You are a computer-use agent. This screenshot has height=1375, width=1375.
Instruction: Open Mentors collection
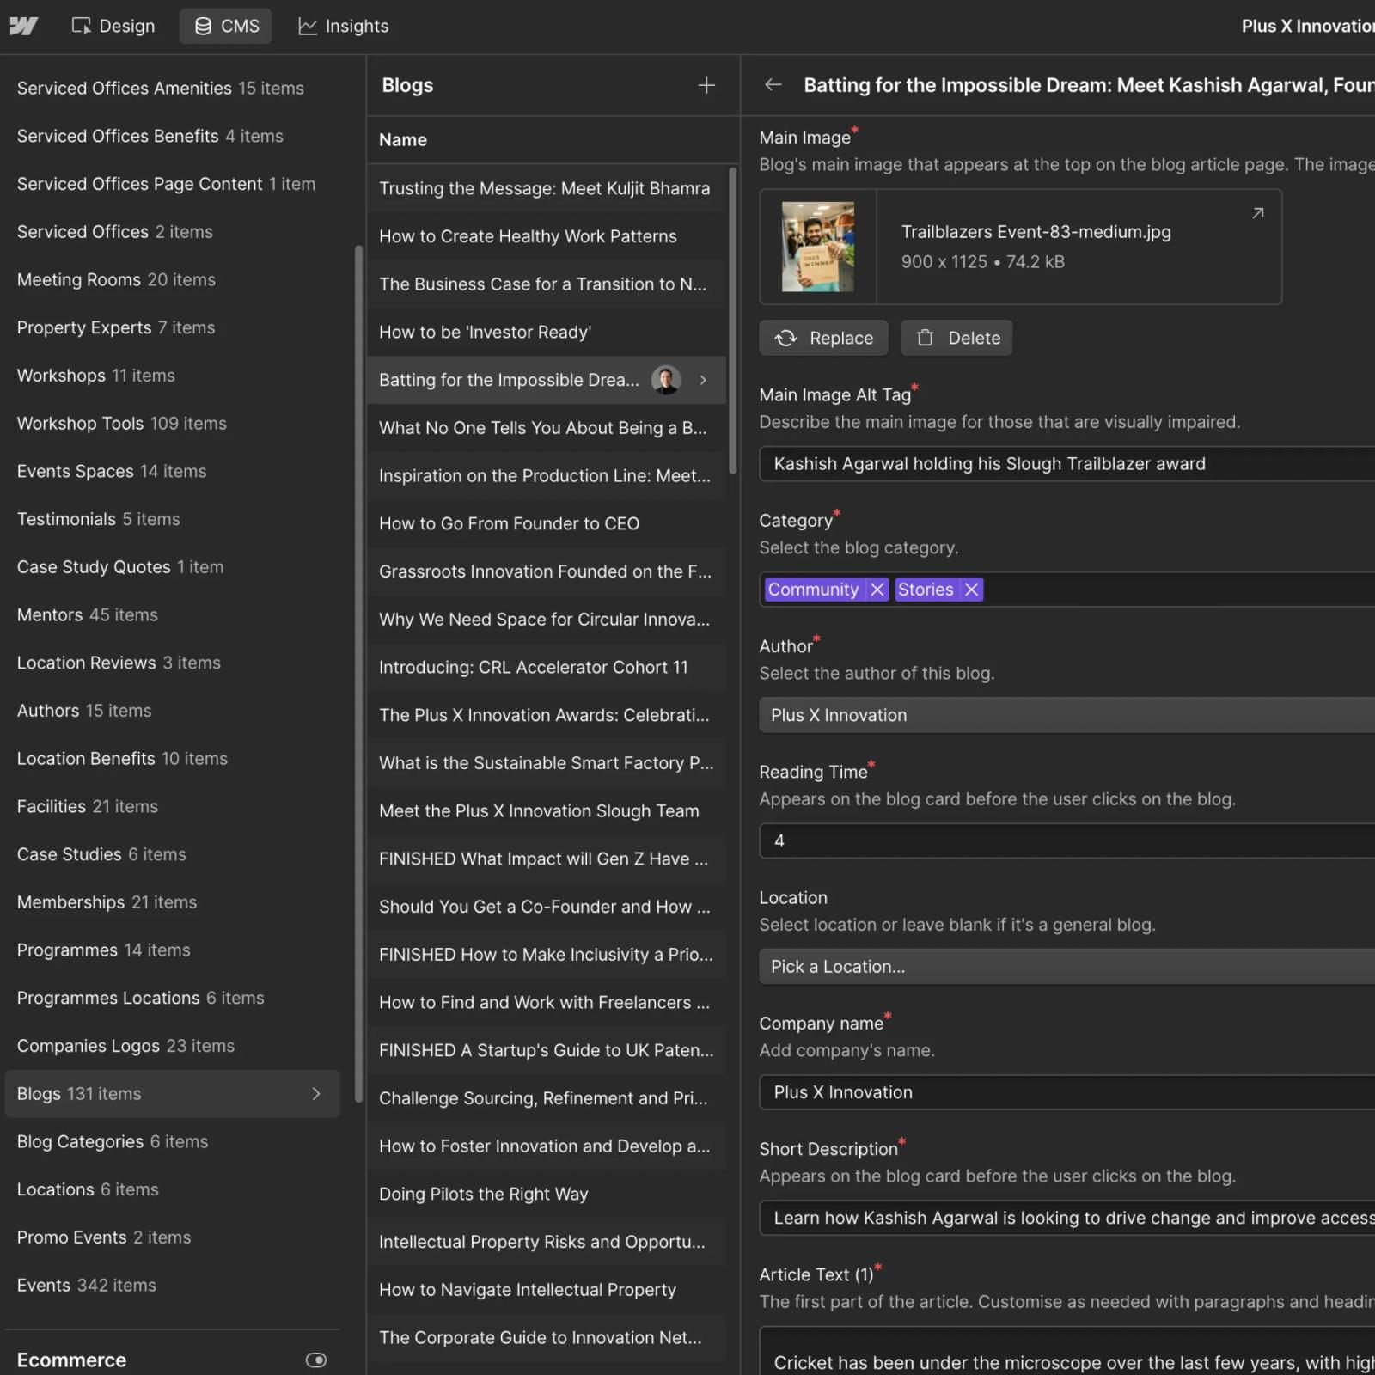pos(87,614)
